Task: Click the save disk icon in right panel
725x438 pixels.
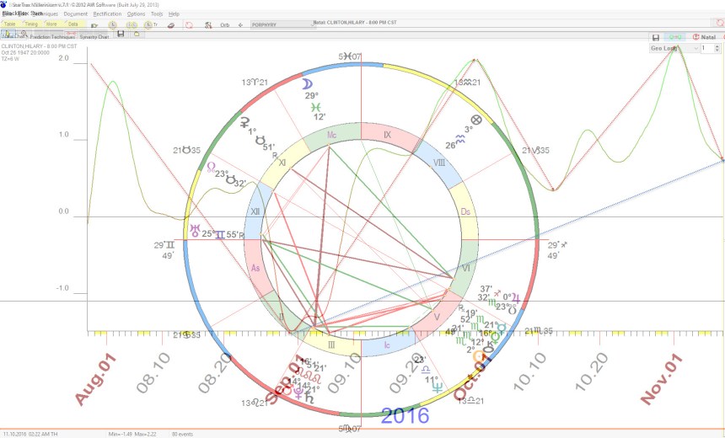Action: (x=656, y=37)
